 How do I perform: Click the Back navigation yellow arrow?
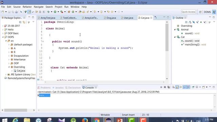click(x=112, y=12)
